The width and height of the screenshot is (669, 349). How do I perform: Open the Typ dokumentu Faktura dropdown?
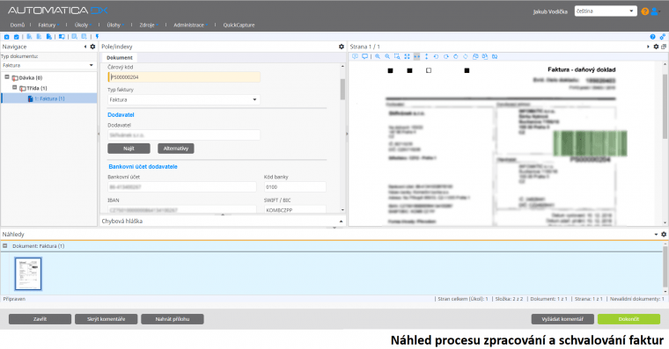(48, 65)
